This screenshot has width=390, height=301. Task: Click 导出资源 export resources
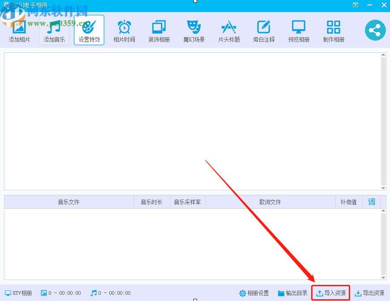point(369,293)
